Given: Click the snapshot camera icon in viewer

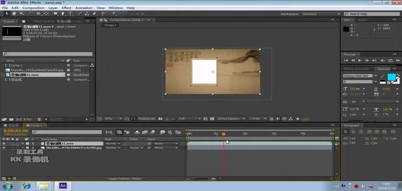Looking at the screenshot, I should coord(160,119).
